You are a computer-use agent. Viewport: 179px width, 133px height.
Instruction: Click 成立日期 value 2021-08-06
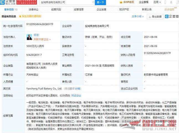click(150, 37)
